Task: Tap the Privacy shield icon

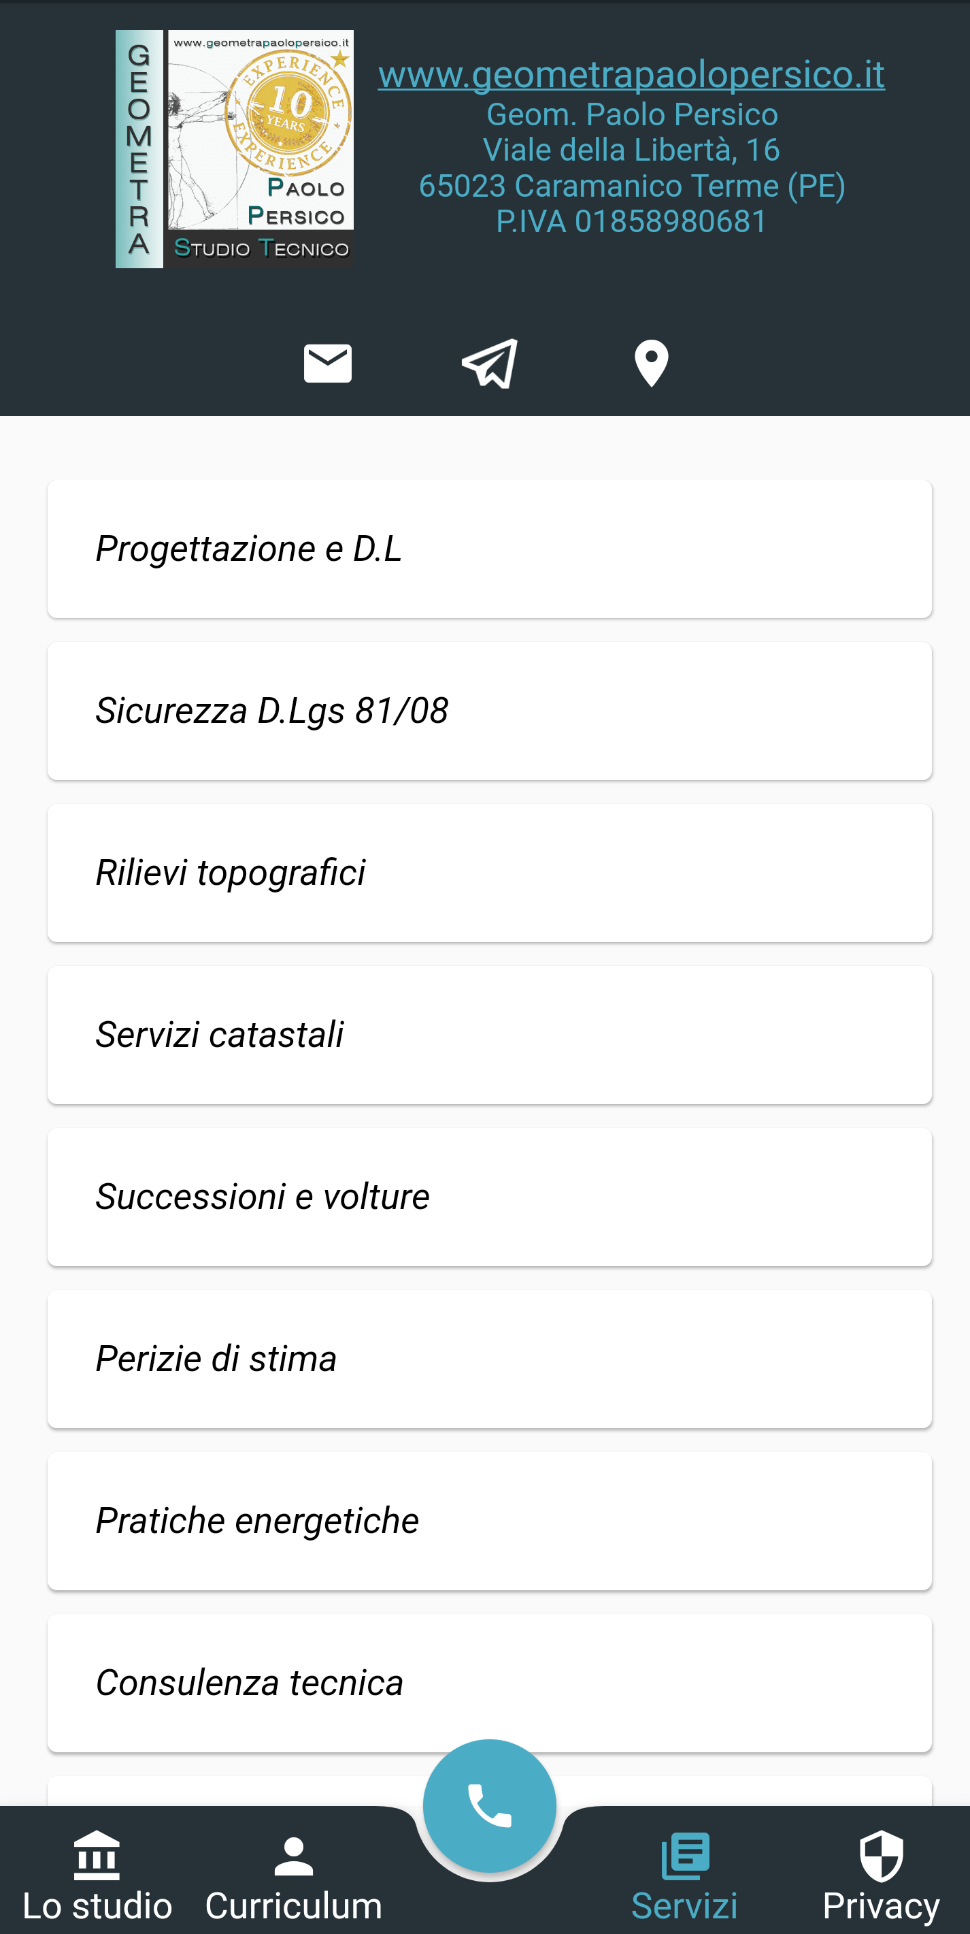Action: click(x=881, y=1855)
